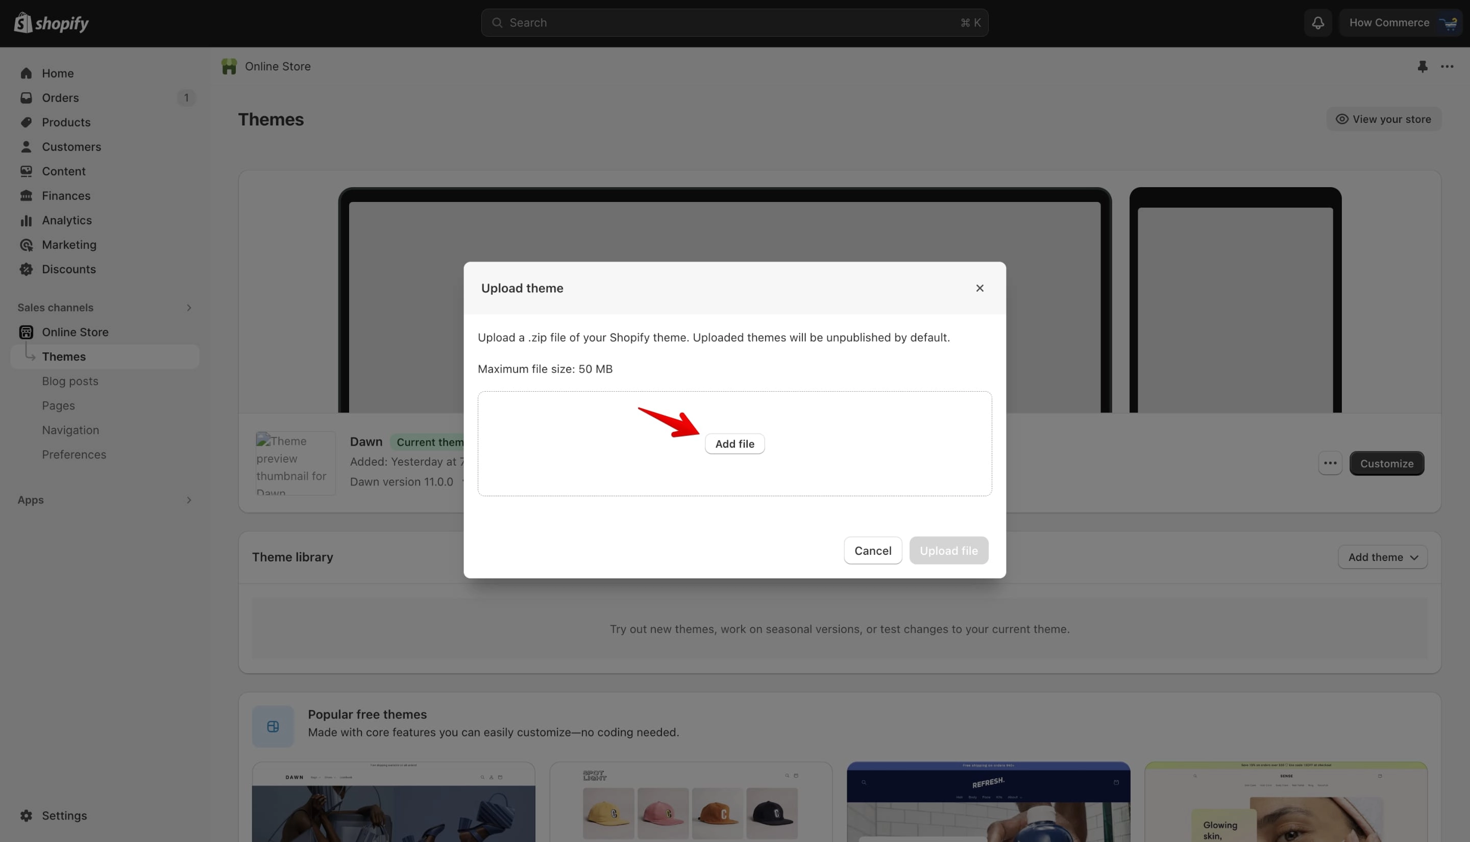Screen dimensions: 1470x842
Task: Open the notifications bell
Action: (1318, 22)
